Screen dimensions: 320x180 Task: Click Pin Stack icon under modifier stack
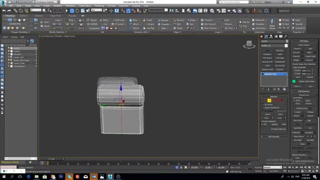263,89
